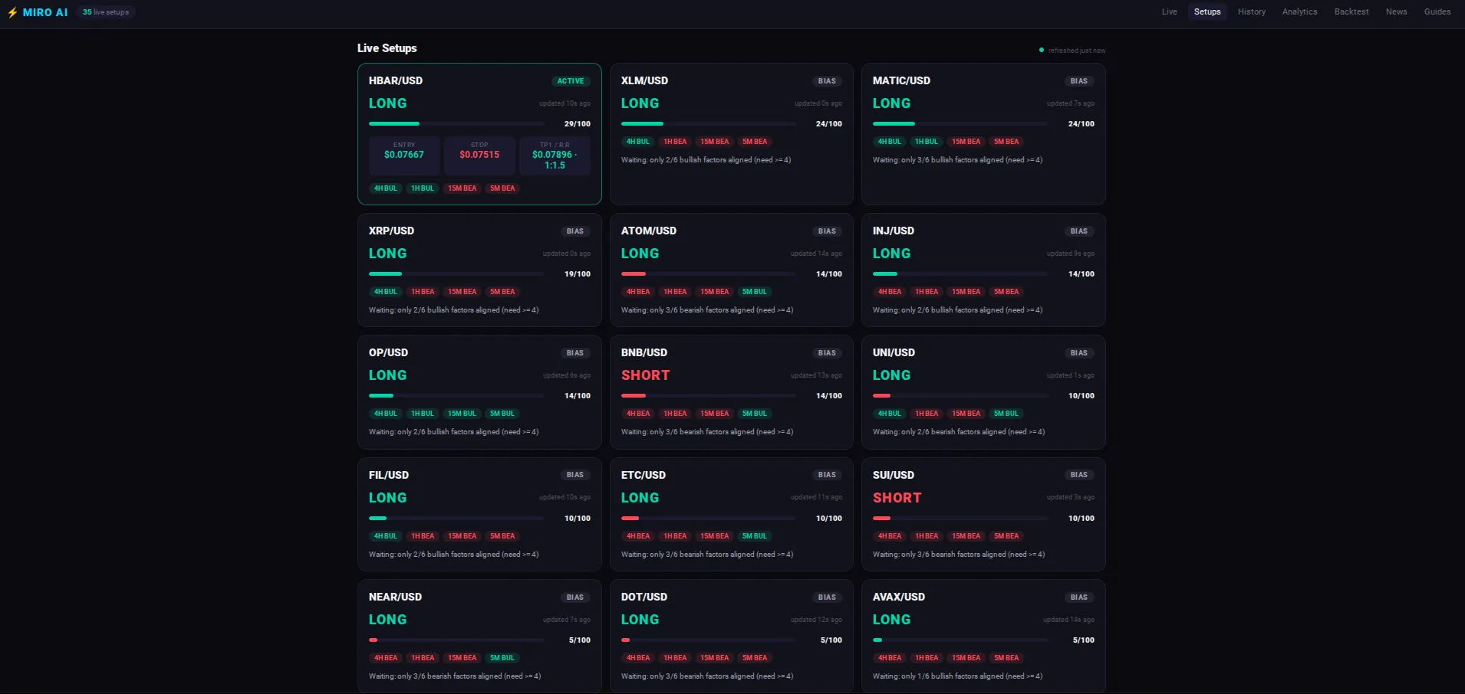The width and height of the screenshot is (1465, 694).
Task: Open the History tab
Action: (1251, 11)
